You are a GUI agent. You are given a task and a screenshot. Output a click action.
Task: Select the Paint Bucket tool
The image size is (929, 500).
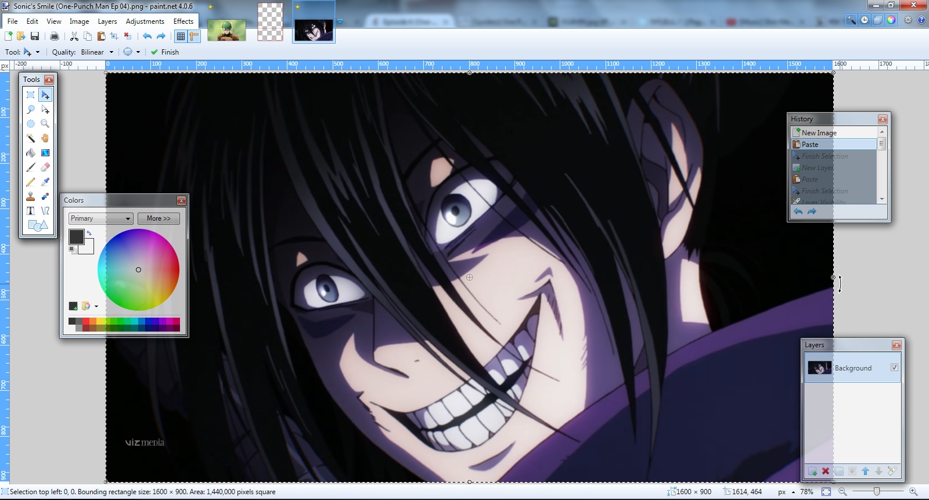(31, 153)
